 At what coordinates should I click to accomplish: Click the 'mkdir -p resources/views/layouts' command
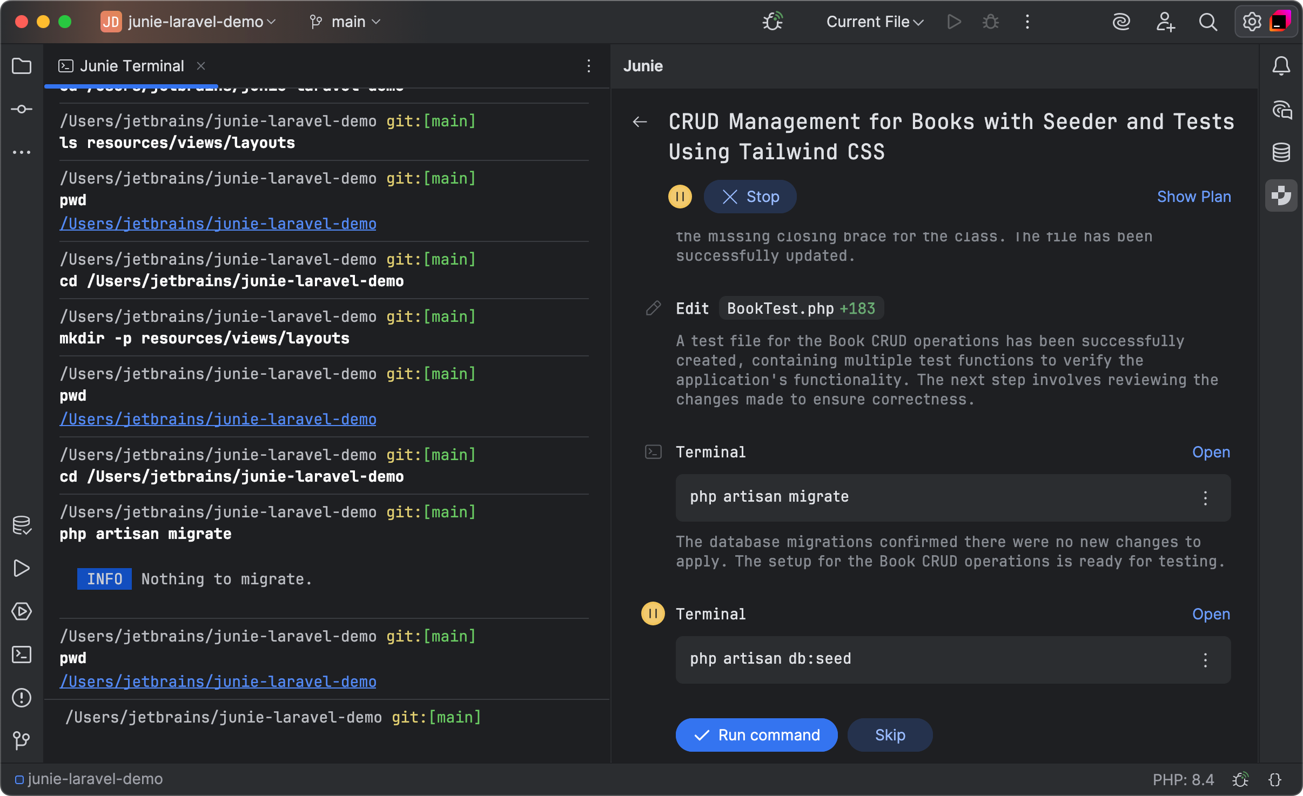[204, 338]
